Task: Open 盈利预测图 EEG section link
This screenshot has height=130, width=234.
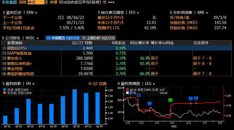Action: pos(136,84)
